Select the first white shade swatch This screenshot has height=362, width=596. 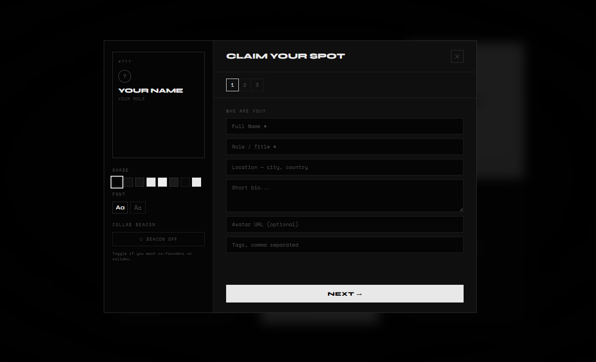coord(116,182)
